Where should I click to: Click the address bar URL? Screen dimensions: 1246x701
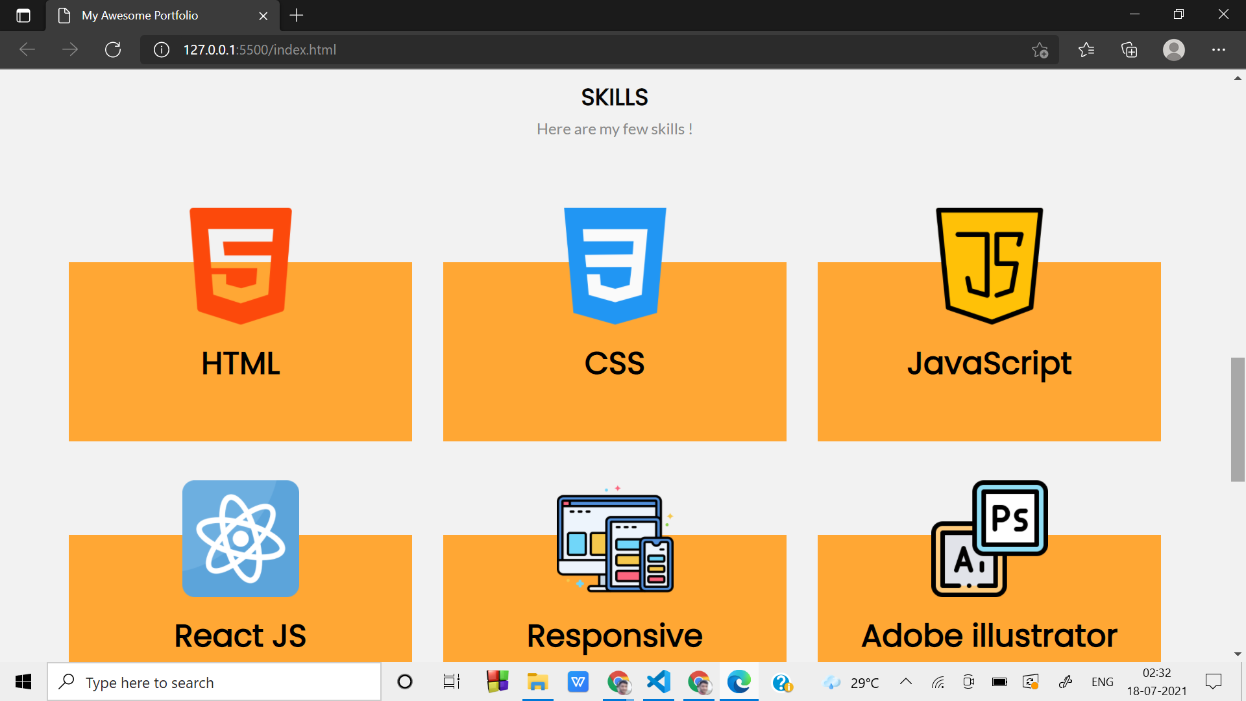260,50
